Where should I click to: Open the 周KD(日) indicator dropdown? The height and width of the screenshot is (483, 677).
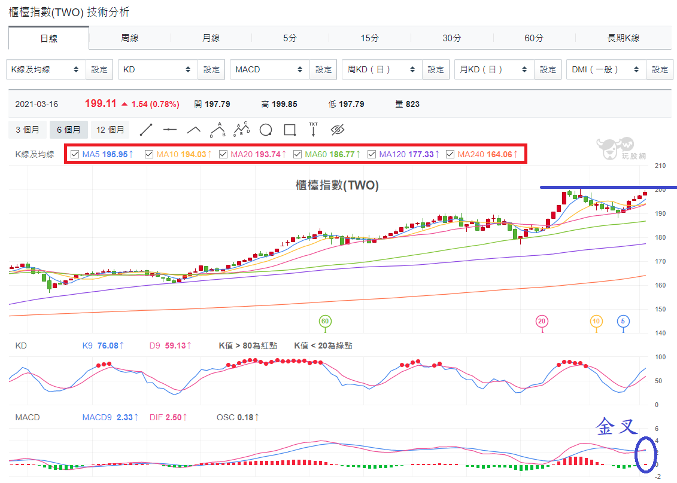tap(382, 69)
